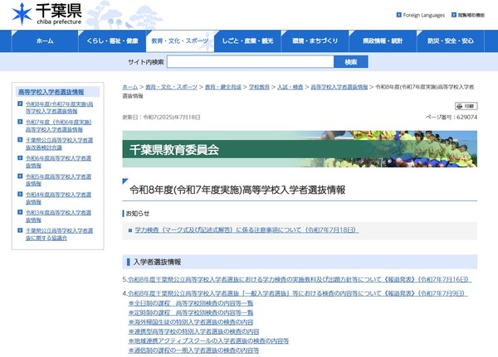Click the 印刷 print button
This screenshot has height=357, width=498.
pyautogui.click(x=466, y=106)
